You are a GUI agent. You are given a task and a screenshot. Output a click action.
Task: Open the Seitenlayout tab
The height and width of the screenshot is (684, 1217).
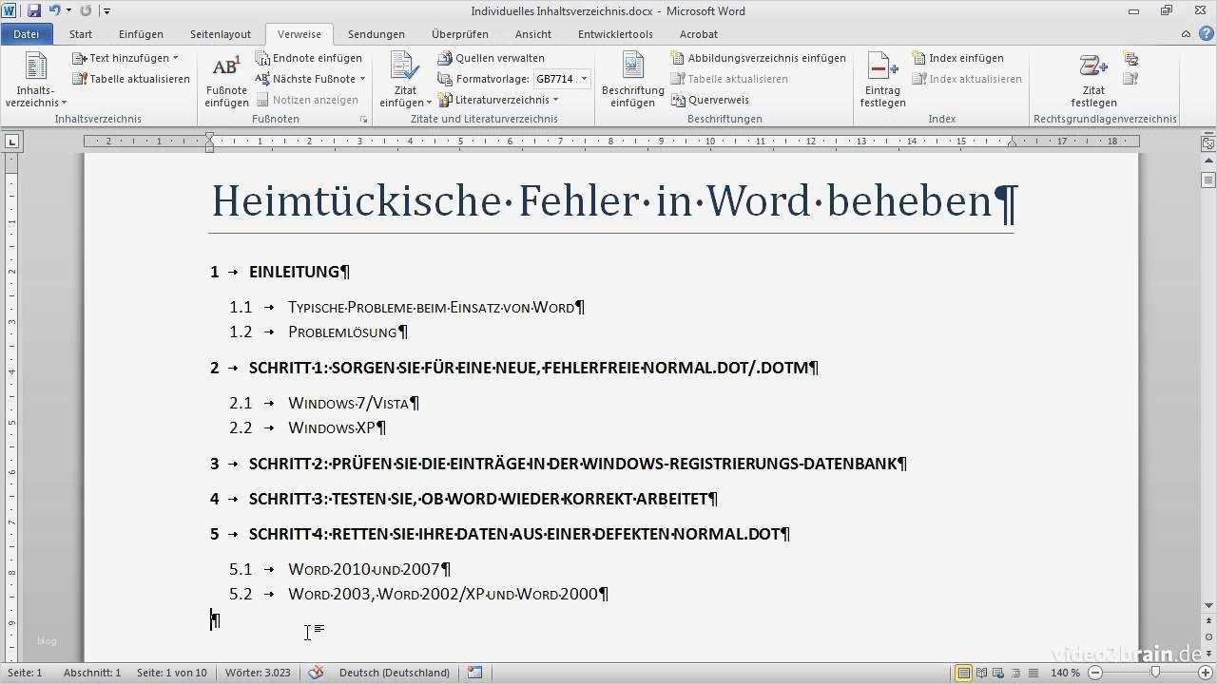tap(221, 34)
